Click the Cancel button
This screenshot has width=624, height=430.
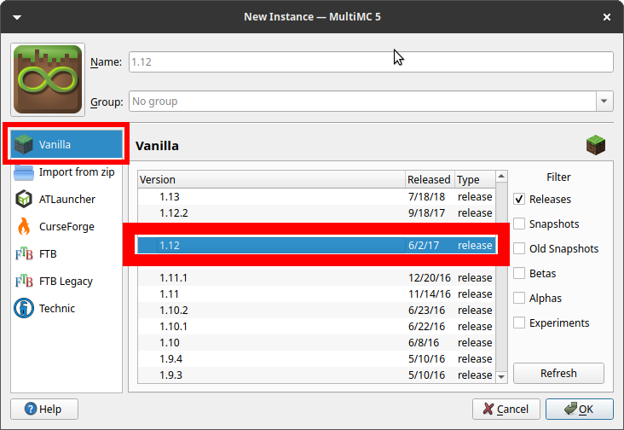coord(506,409)
